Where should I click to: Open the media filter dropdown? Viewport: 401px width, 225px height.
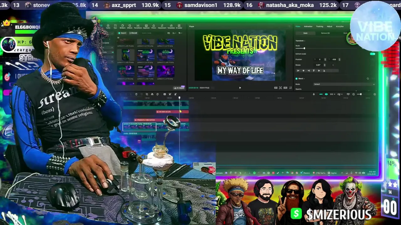pyautogui.click(x=180, y=33)
